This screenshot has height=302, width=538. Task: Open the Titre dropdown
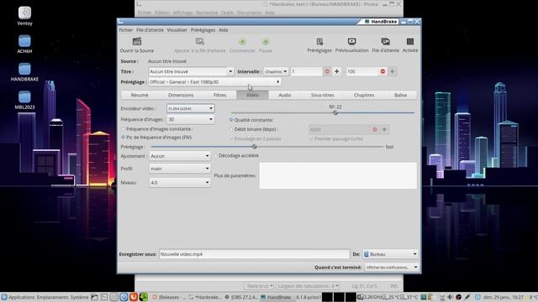[191, 71]
